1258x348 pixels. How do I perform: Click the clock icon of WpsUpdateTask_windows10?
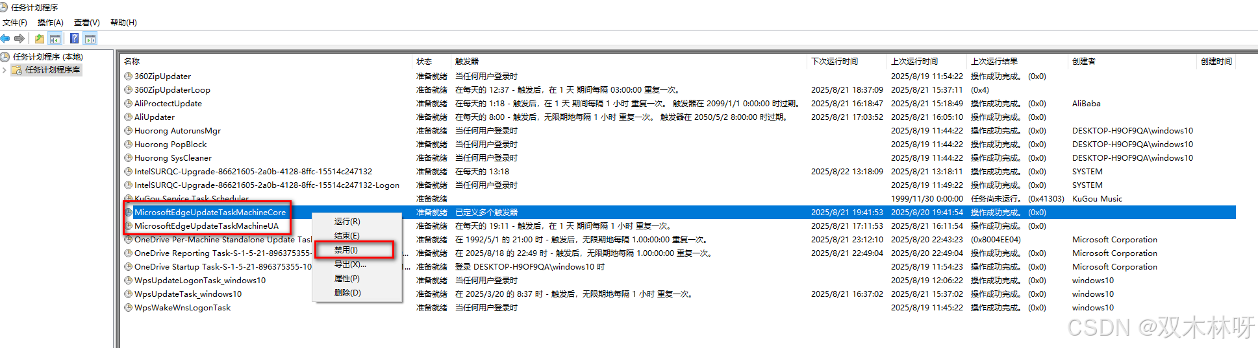click(x=129, y=294)
